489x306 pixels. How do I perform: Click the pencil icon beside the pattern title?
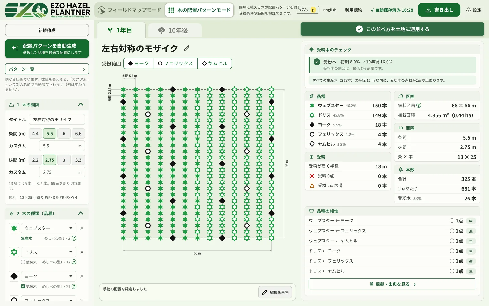(x=187, y=48)
